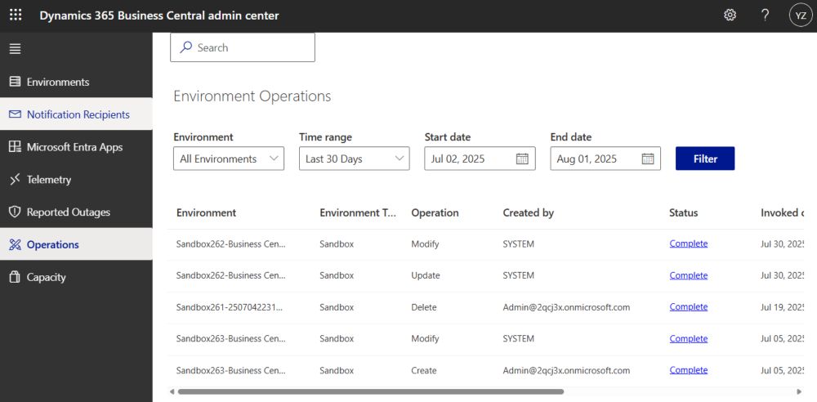Navigate to Telemetry

pos(76,180)
